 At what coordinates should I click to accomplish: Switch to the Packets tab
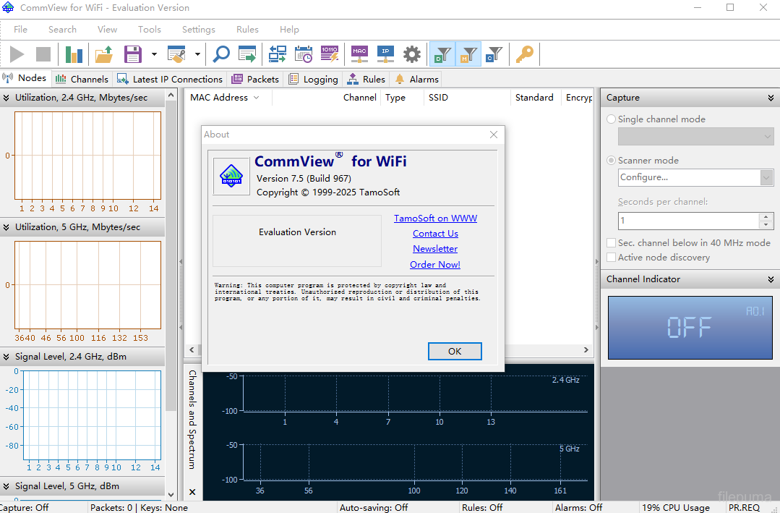click(256, 79)
